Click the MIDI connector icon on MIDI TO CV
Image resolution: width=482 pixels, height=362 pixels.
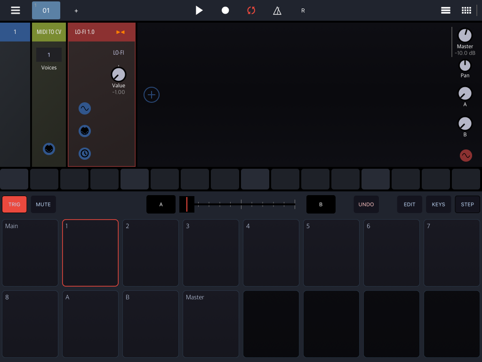pos(49,149)
